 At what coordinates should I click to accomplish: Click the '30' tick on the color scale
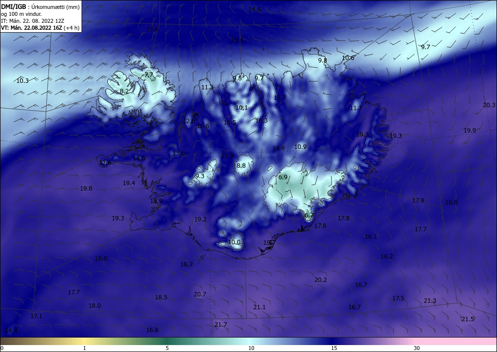(417, 349)
